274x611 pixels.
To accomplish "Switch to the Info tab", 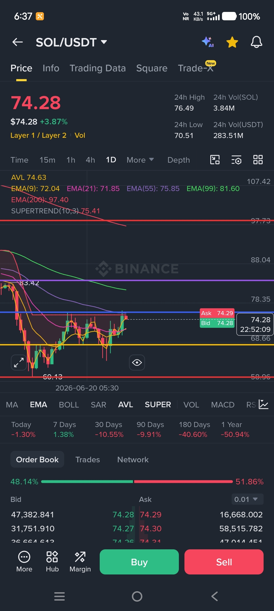I will pos(51,68).
